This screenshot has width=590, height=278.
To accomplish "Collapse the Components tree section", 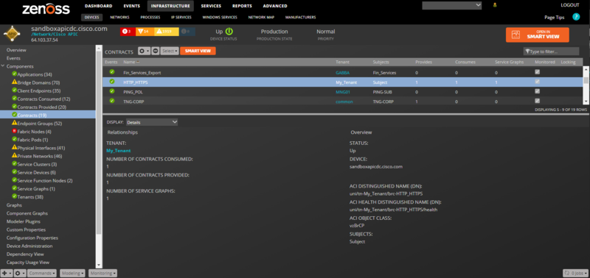I will point(3,66).
